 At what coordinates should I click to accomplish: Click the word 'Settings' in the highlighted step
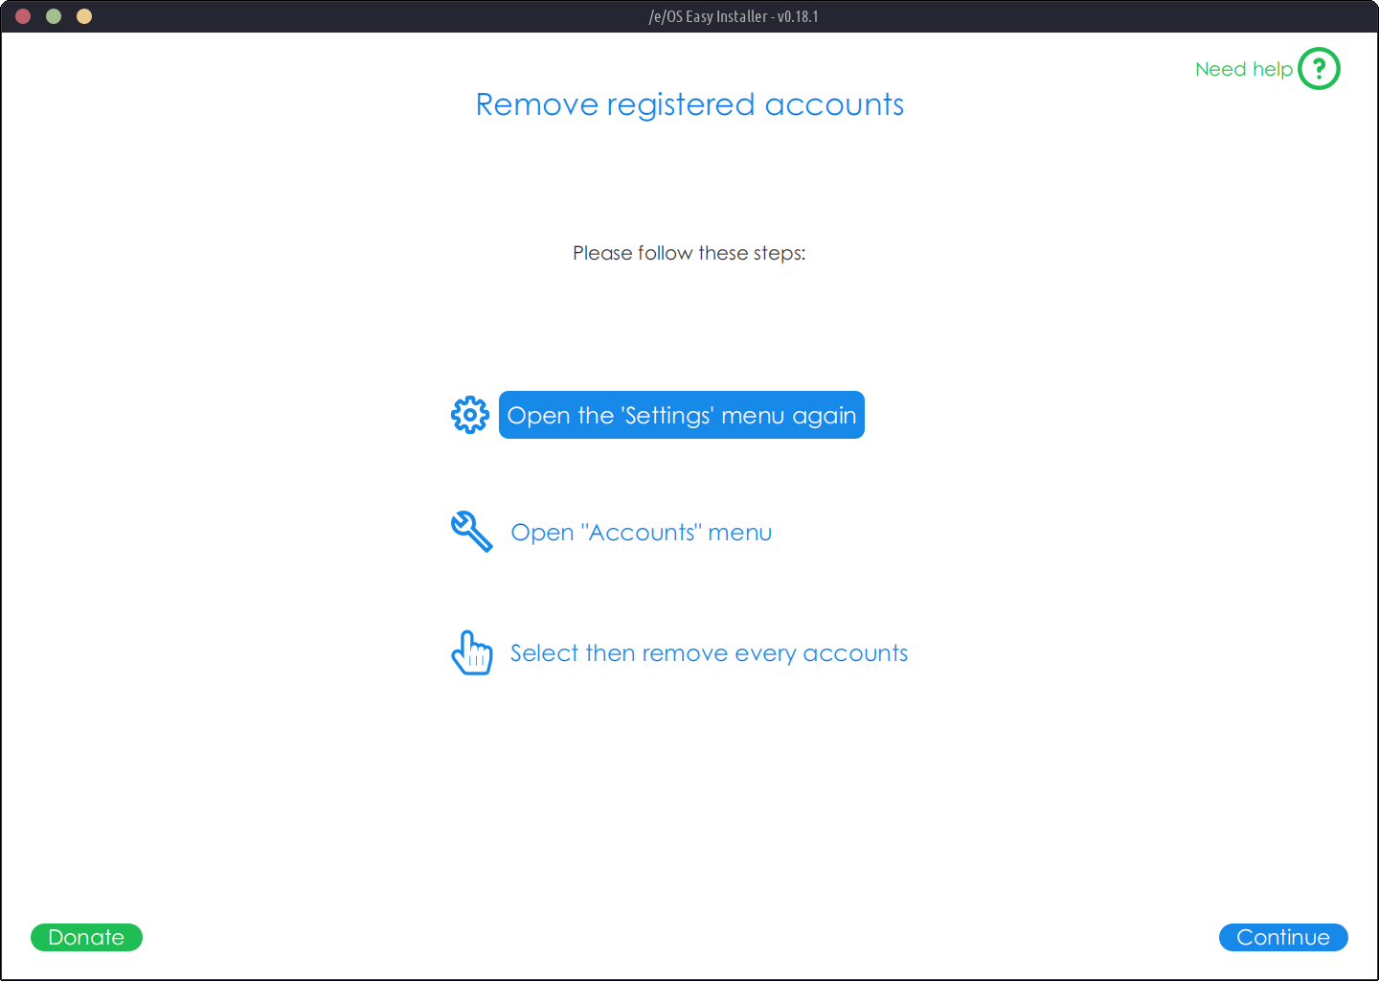pos(667,416)
